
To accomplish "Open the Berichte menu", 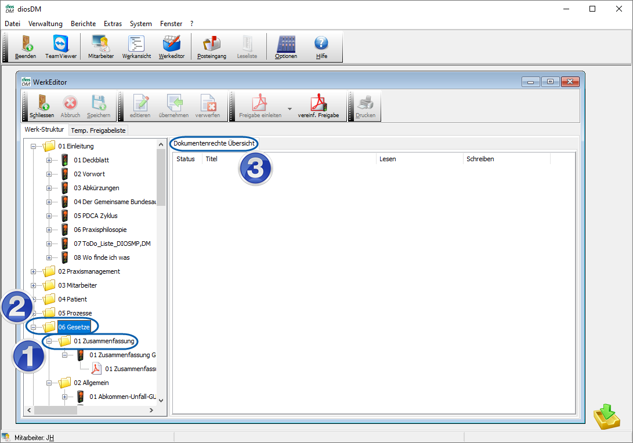I will [83, 24].
